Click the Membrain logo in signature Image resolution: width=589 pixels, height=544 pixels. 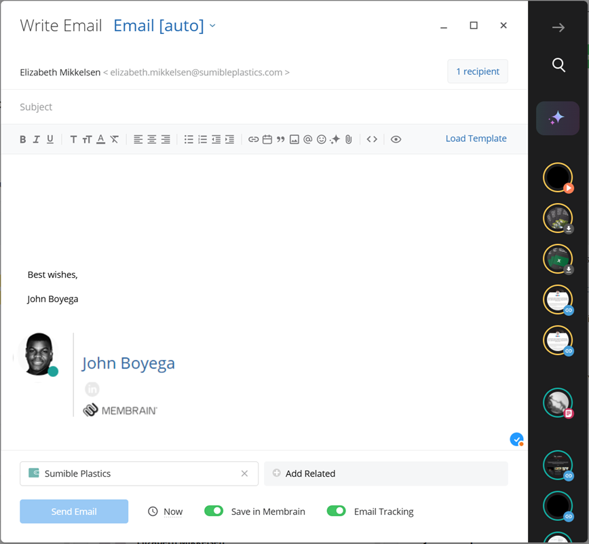[120, 410]
